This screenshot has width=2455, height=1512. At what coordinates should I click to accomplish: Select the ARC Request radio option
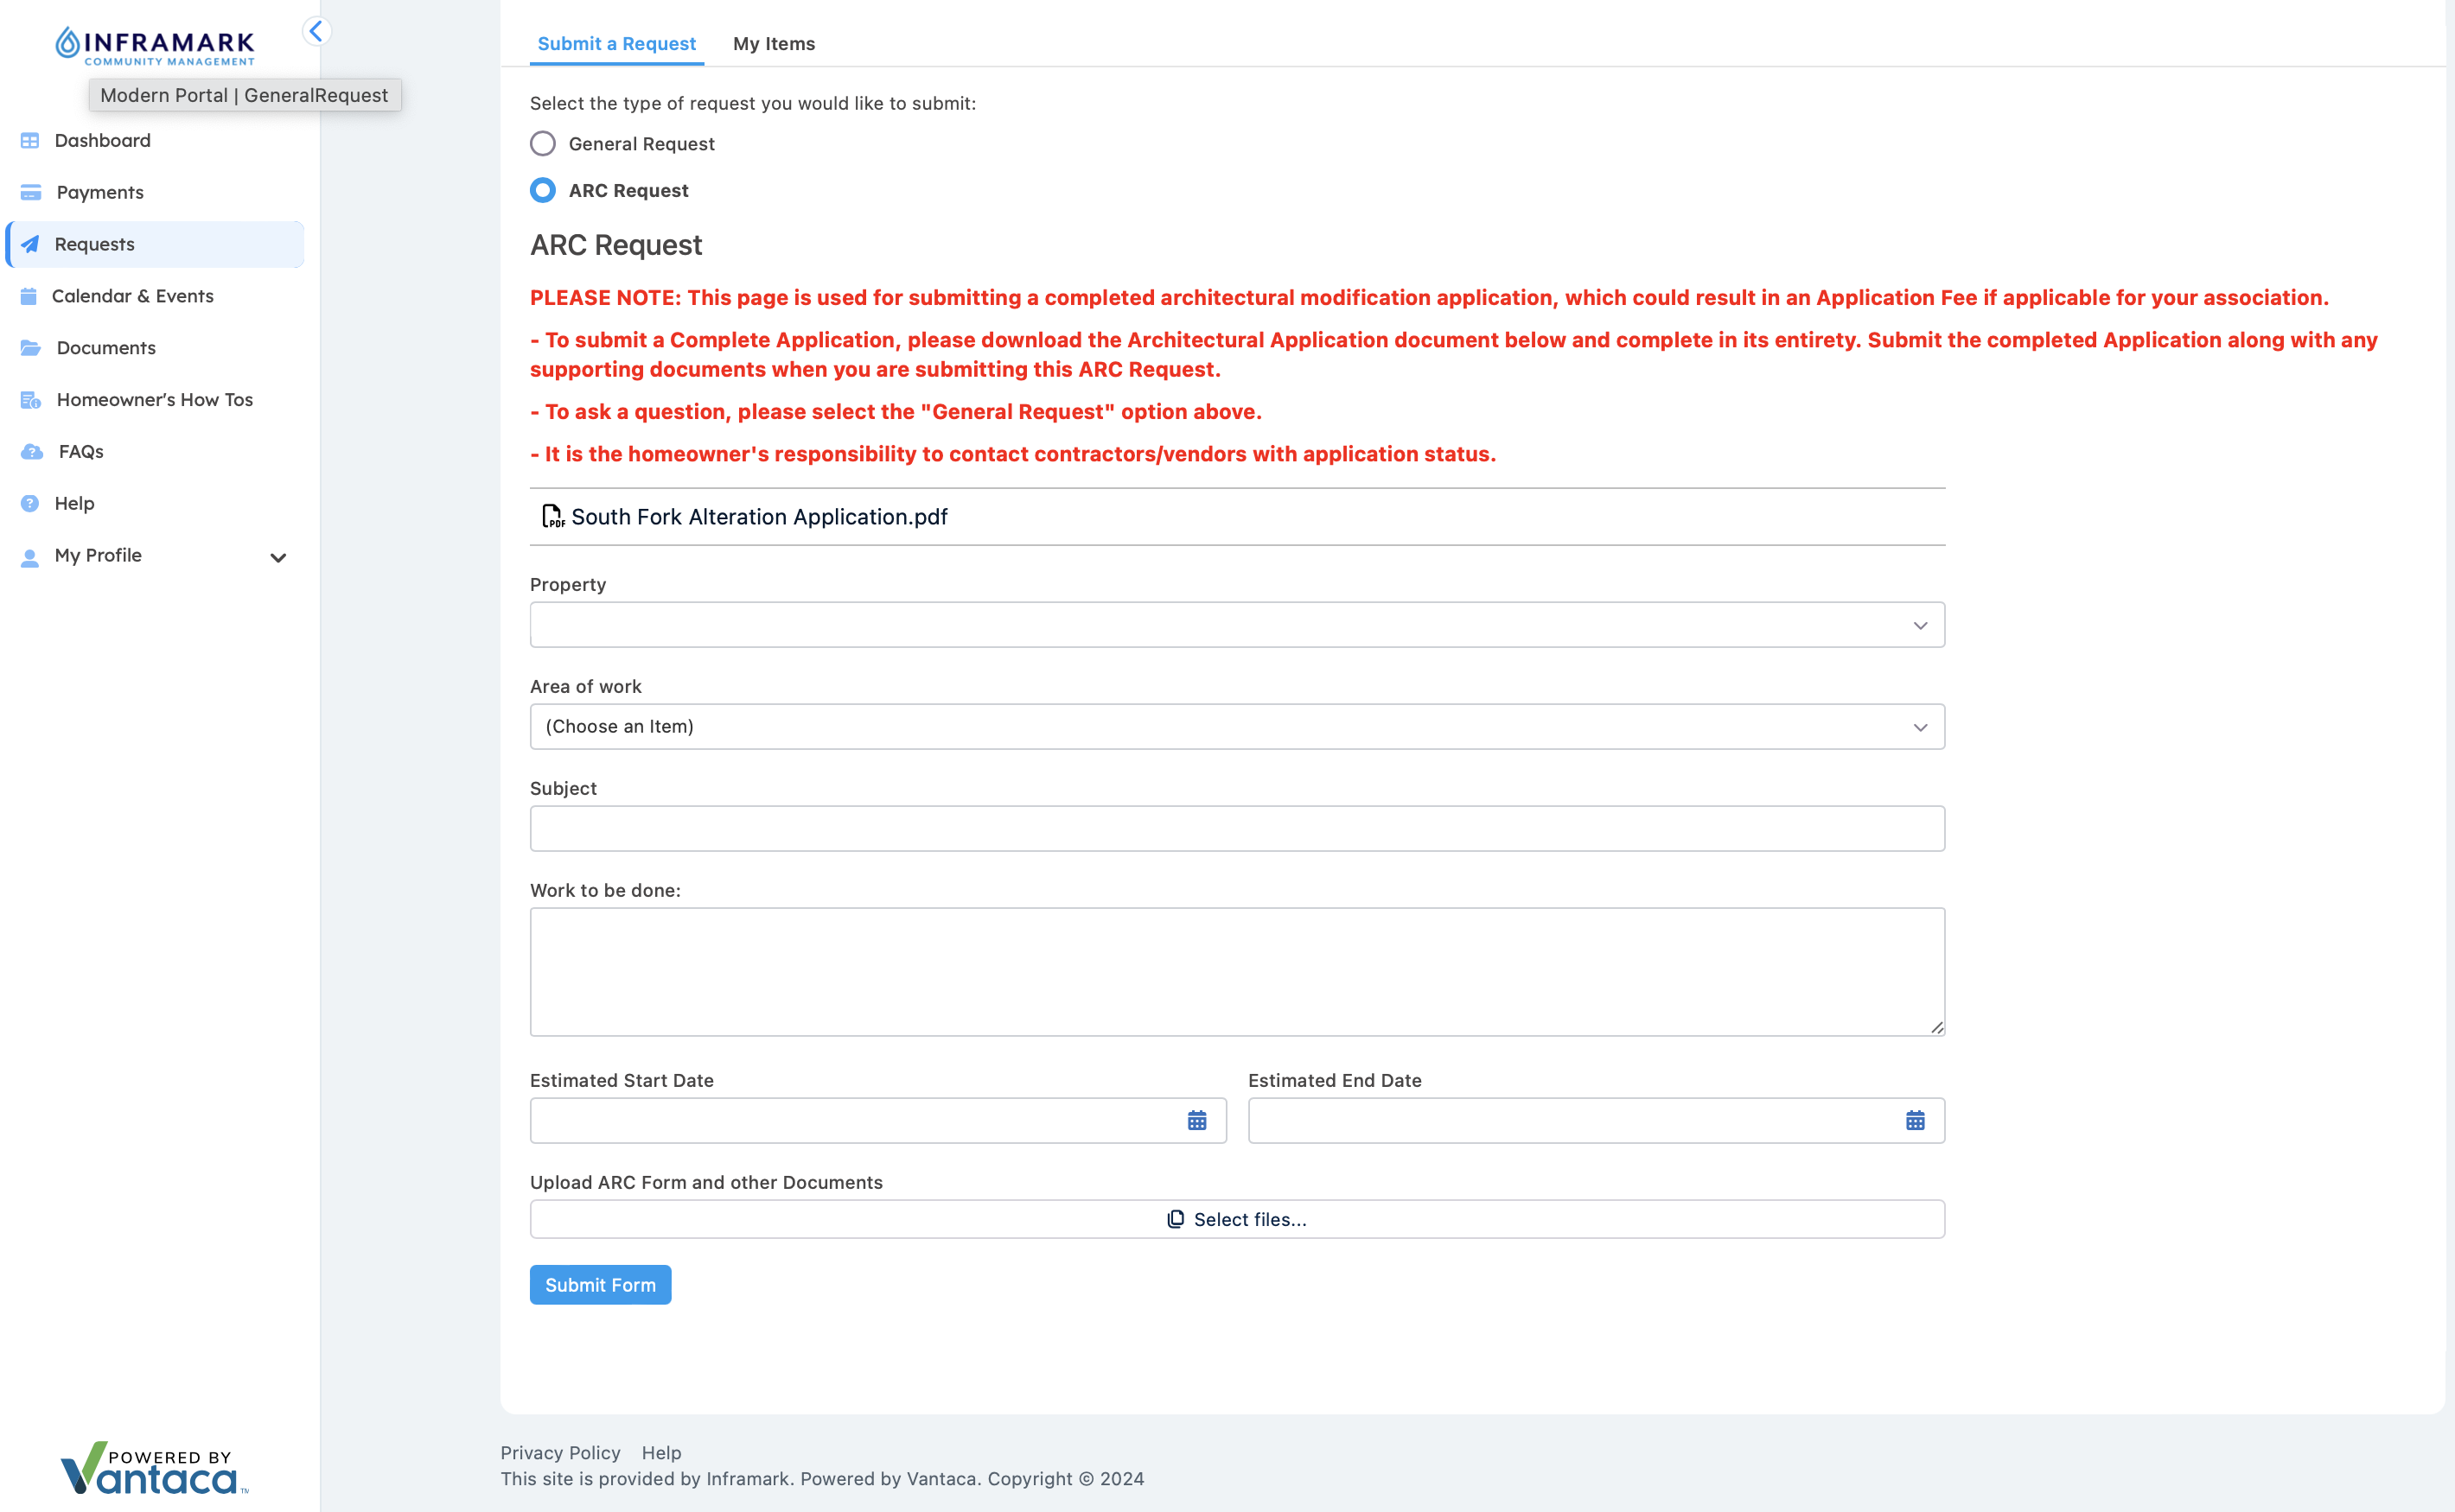pyautogui.click(x=542, y=191)
